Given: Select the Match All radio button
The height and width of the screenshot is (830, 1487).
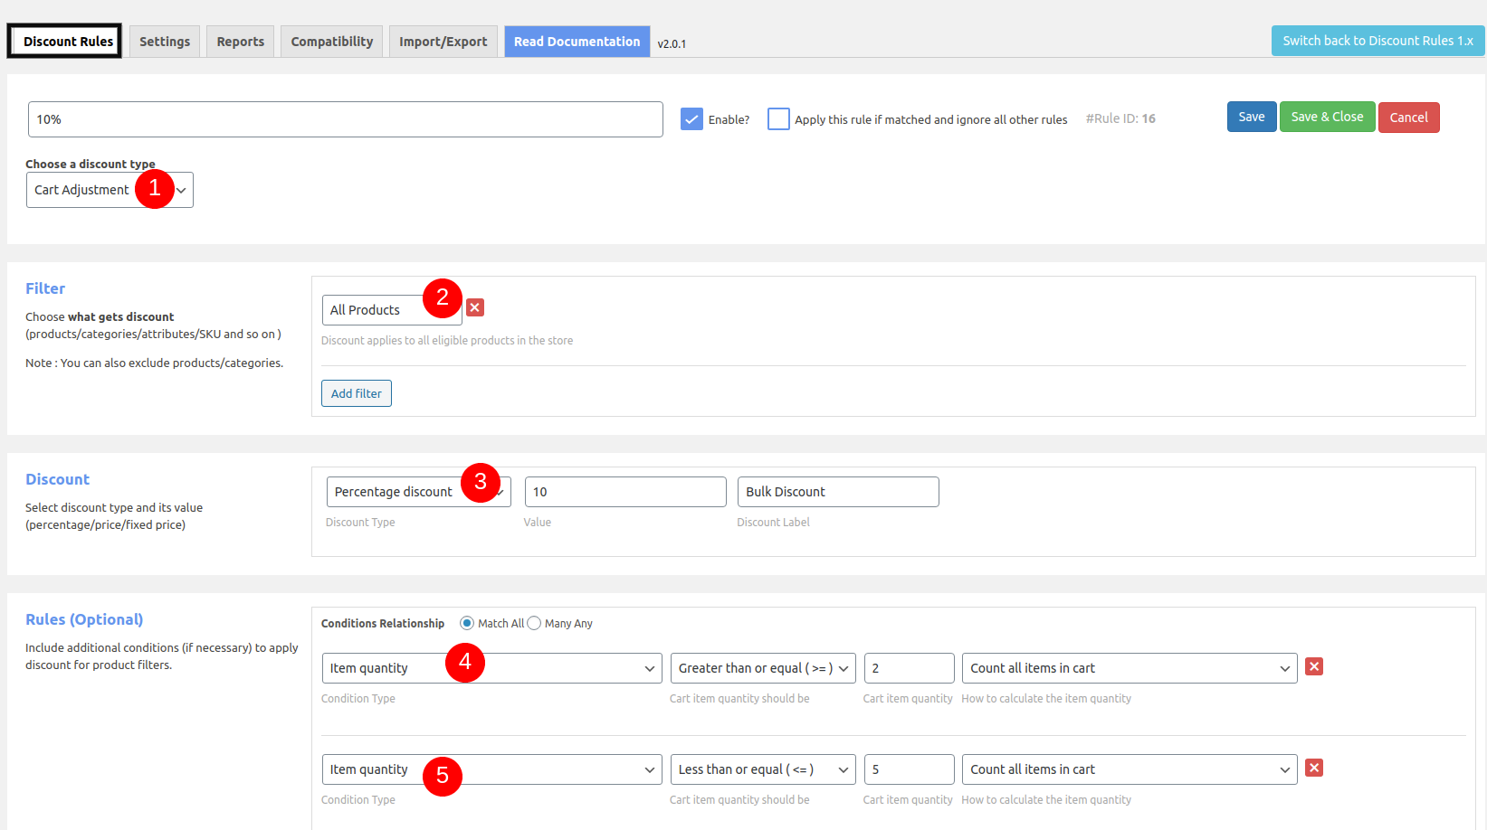Looking at the screenshot, I should click(x=467, y=623).
